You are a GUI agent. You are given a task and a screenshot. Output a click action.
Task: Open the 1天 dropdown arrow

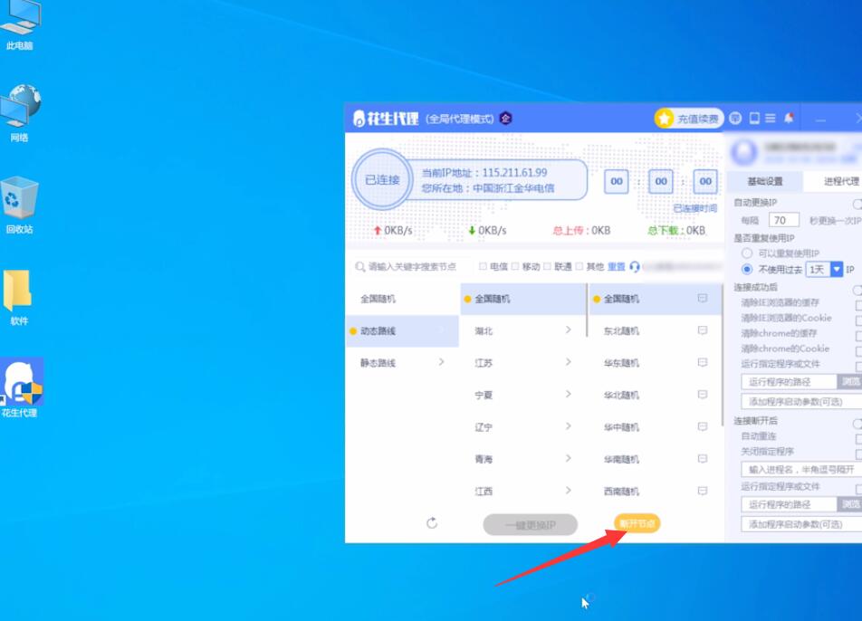click(x=836, y=269)
